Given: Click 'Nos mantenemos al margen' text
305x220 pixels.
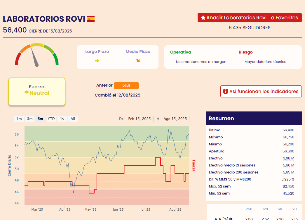Looking at the screenshot, I should coord(201,62).
